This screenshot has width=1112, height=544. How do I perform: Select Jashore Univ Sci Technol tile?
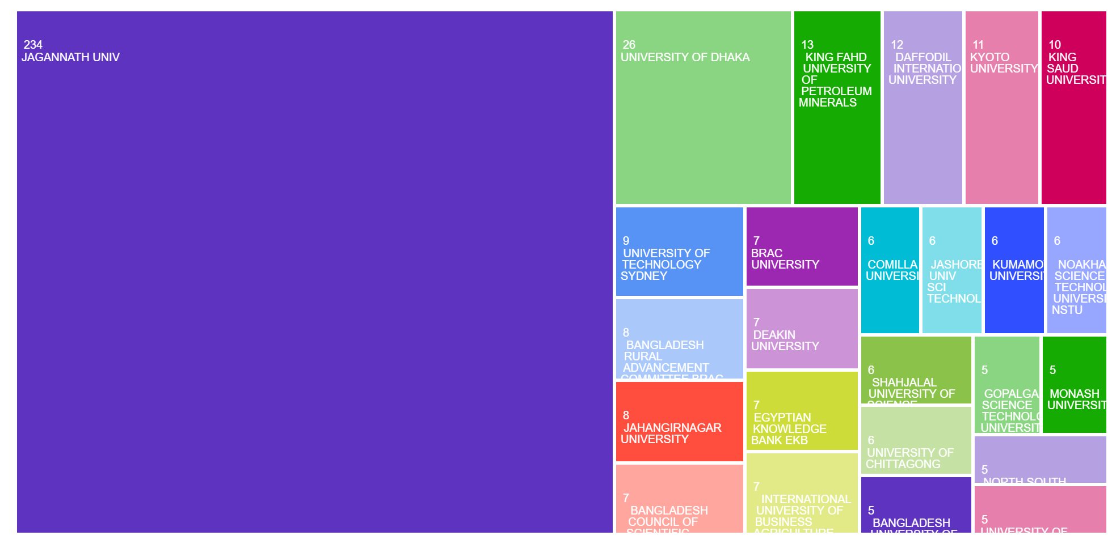[951, 270]
